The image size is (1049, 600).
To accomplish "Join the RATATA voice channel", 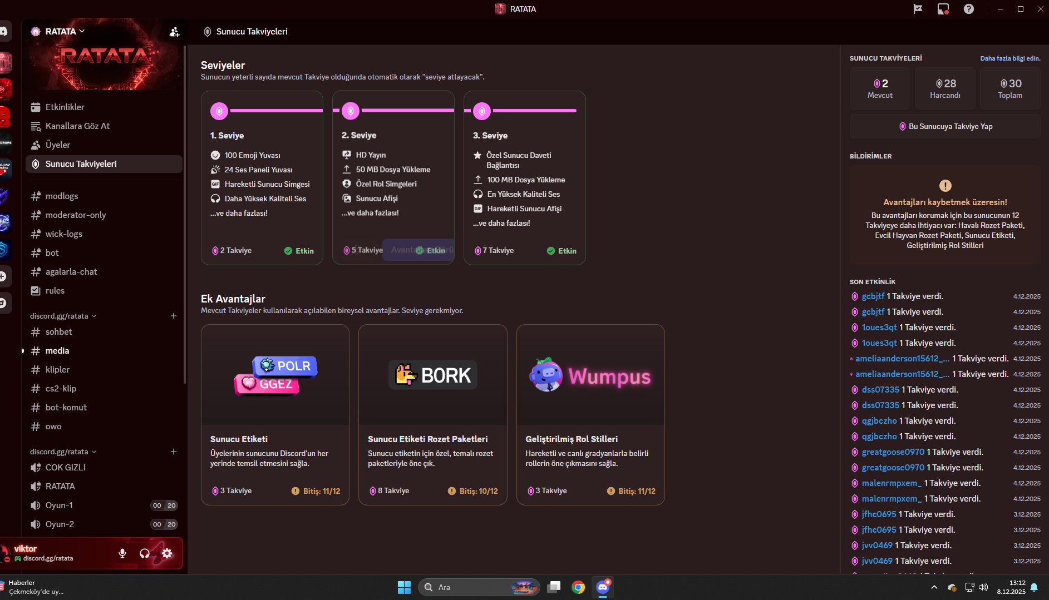I will 104,486.
